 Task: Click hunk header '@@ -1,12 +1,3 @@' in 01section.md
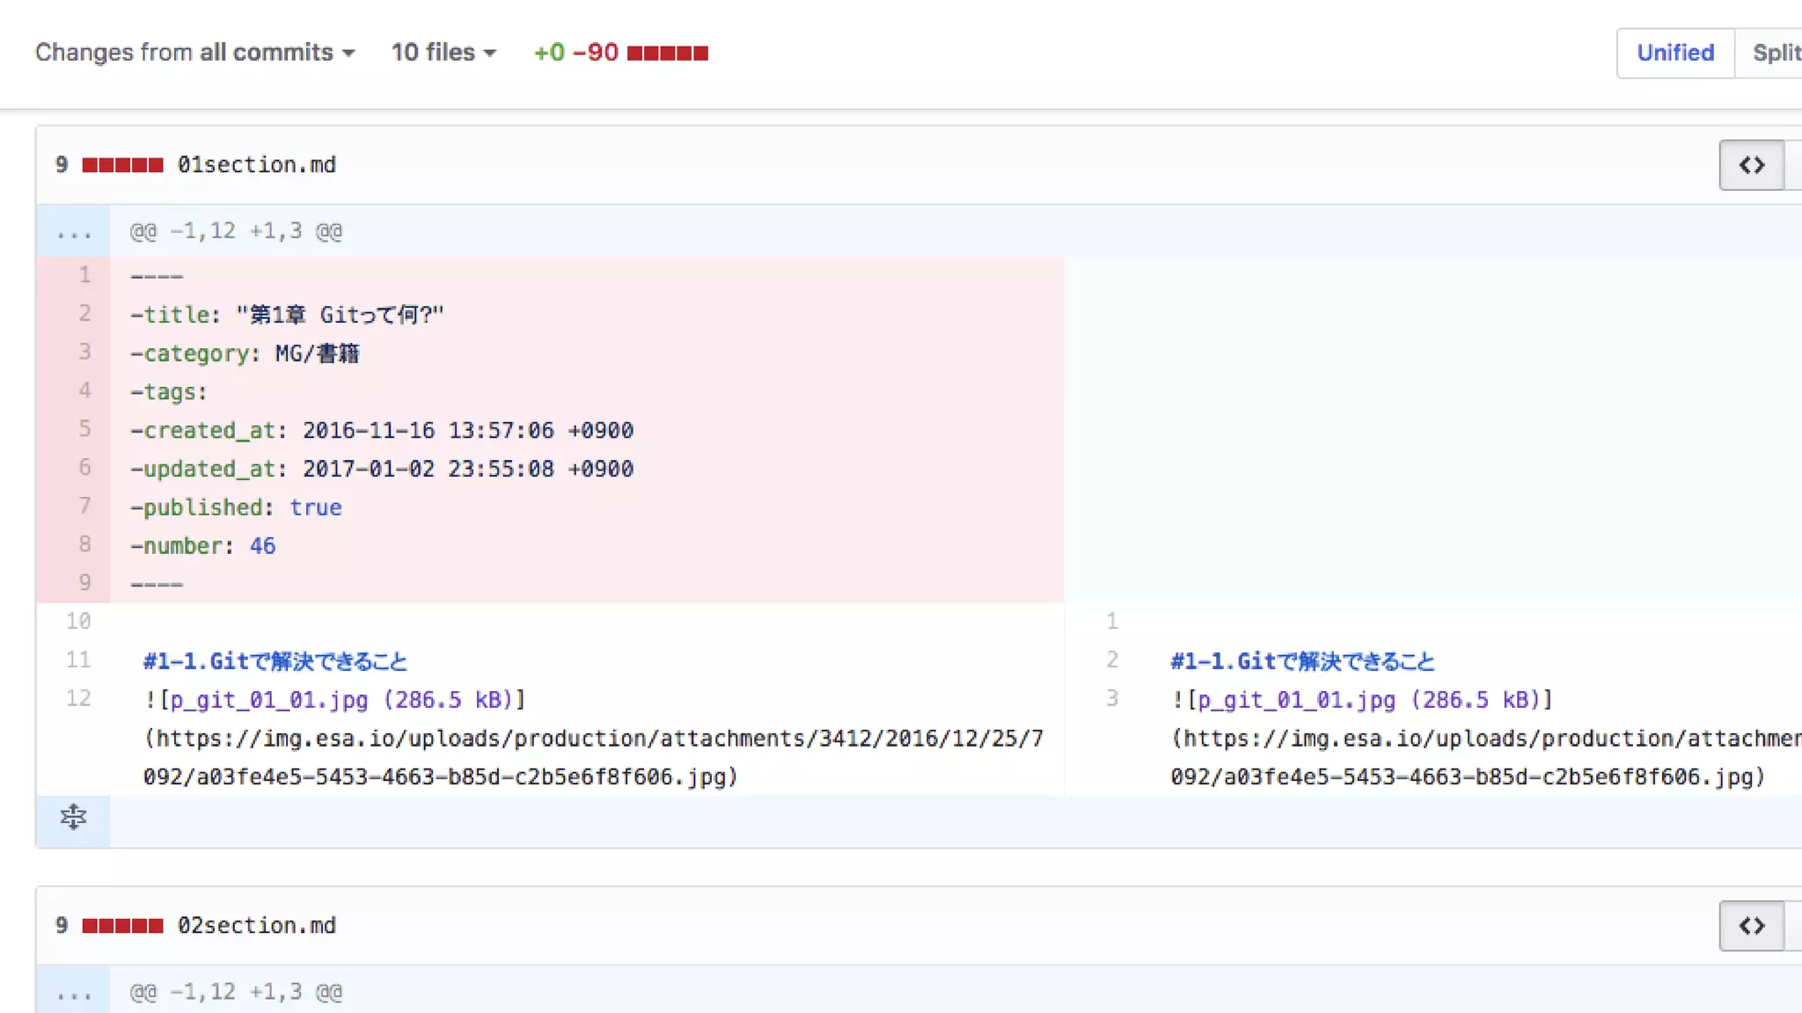pyautogui.click(x=236, y=231)
